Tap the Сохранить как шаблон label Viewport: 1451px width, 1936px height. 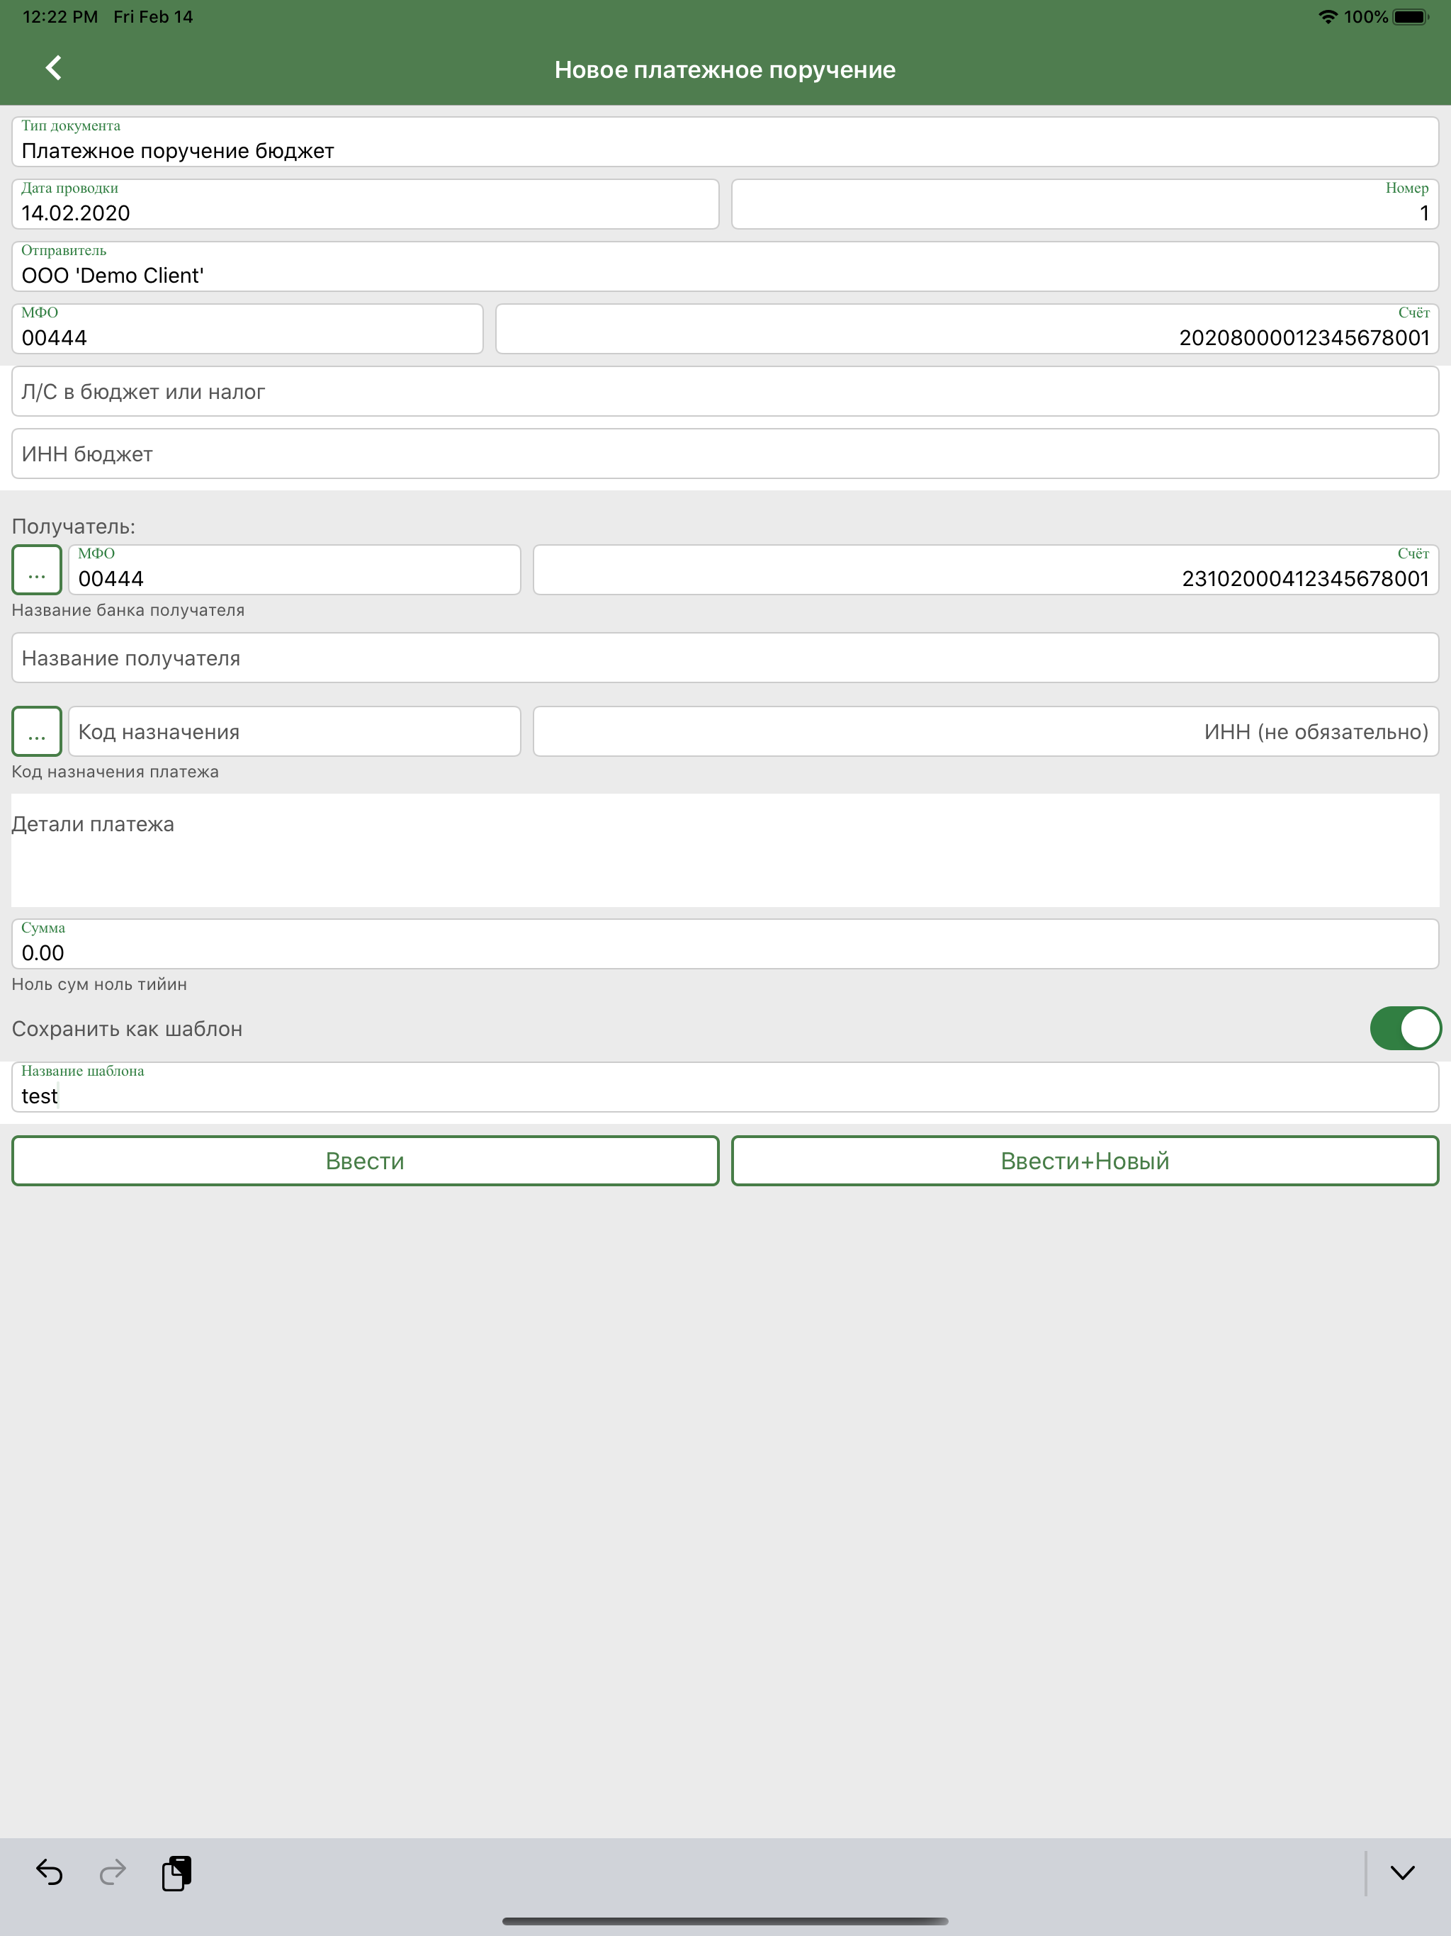point(127,1029)
